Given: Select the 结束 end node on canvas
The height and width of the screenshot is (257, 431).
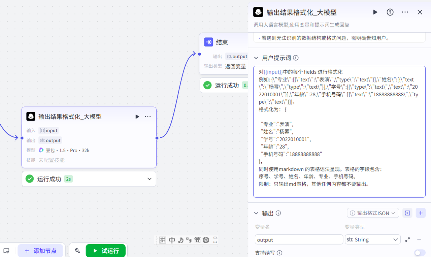Looking at the screenshot, I should [x=222, y=42].
